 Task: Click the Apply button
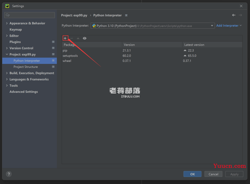pyautogui.click(x=234, y=174)
